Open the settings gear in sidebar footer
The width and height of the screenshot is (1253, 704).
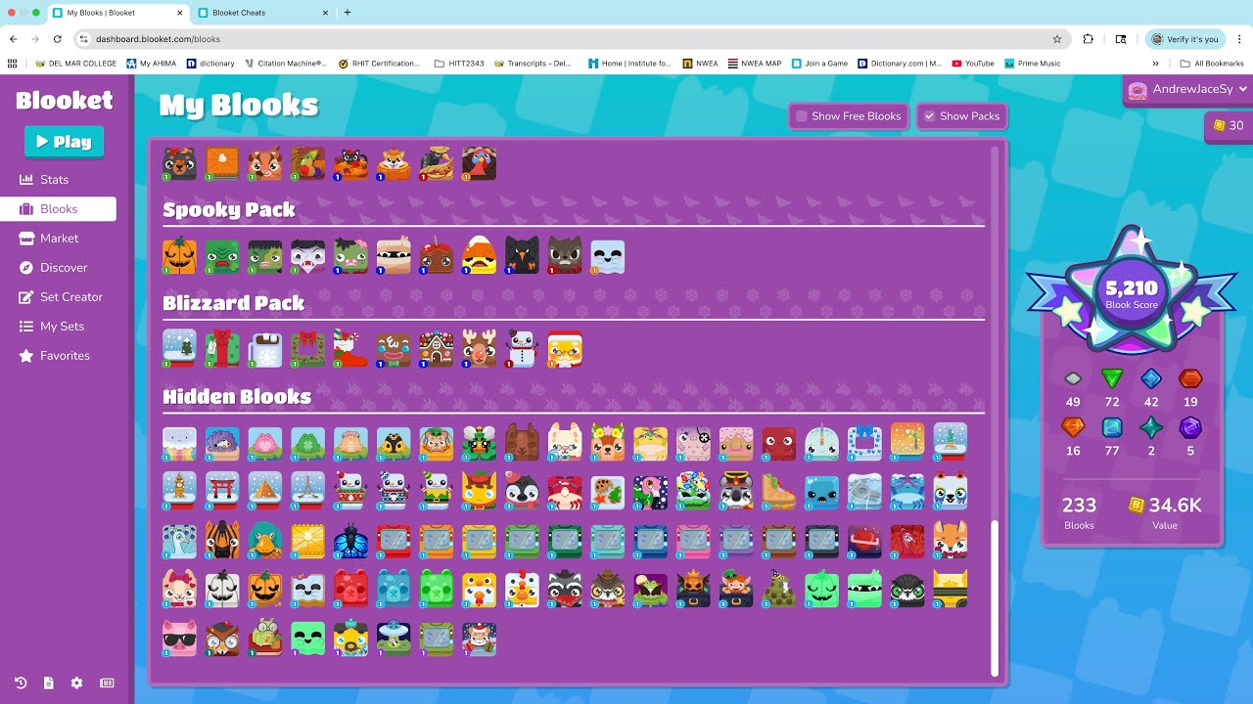pos(76,683)
